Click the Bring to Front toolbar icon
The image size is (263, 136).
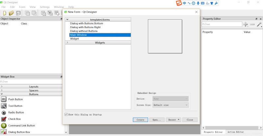27,13
